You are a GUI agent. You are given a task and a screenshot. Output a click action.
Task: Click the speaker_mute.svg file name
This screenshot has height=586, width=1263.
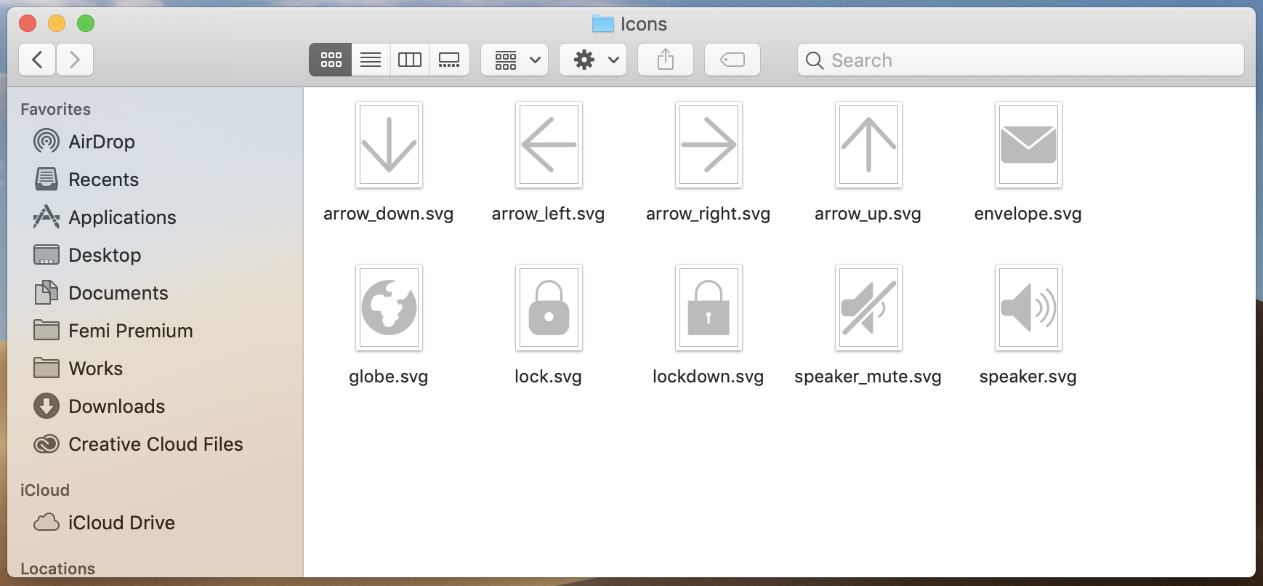coord(868,377)
